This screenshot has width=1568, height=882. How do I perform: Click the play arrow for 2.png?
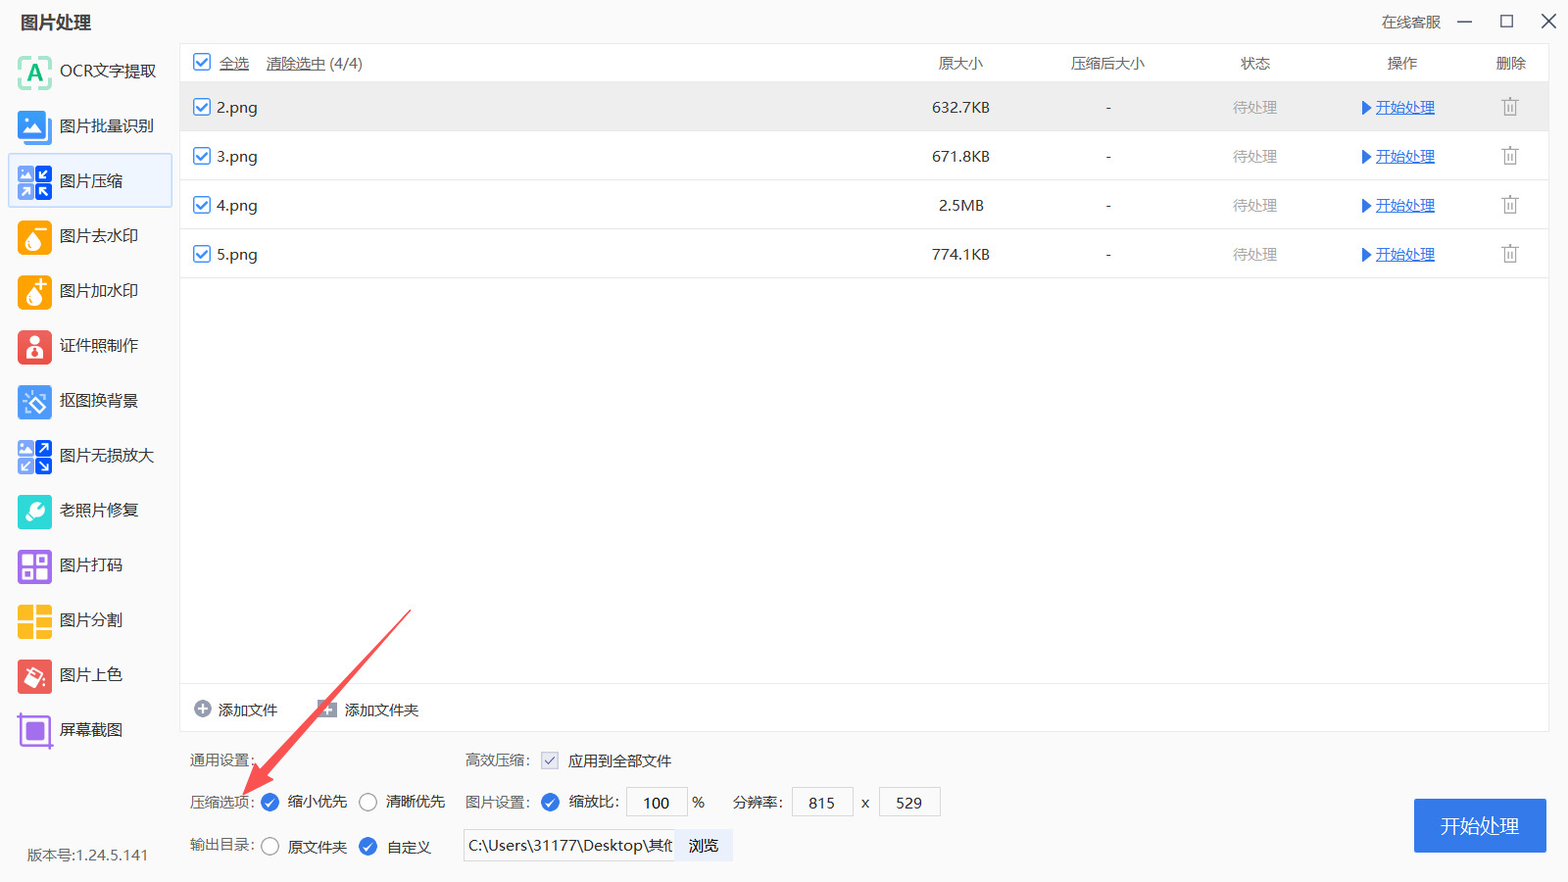(1366, 108)
